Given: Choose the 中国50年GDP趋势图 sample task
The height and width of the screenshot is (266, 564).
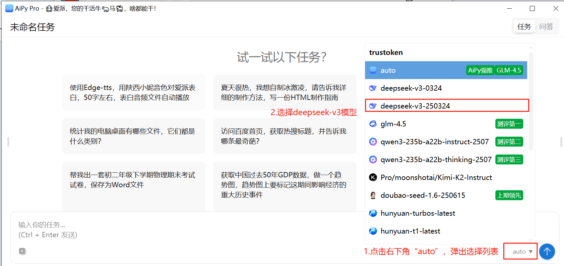Looking at the screenshot, I should (x=285, y=186).
